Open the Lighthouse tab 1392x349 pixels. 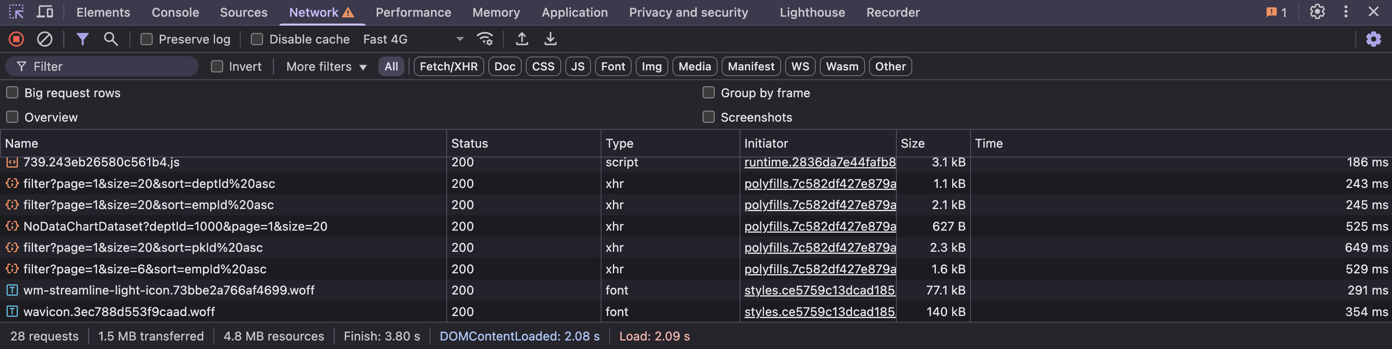812,13
